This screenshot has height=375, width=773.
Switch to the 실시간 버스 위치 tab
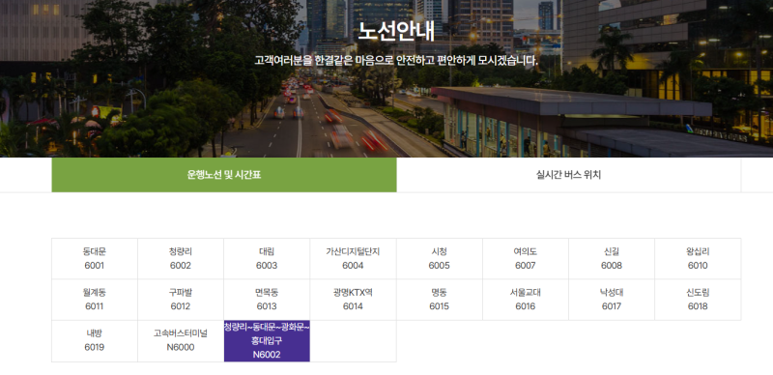coord(568,175)
